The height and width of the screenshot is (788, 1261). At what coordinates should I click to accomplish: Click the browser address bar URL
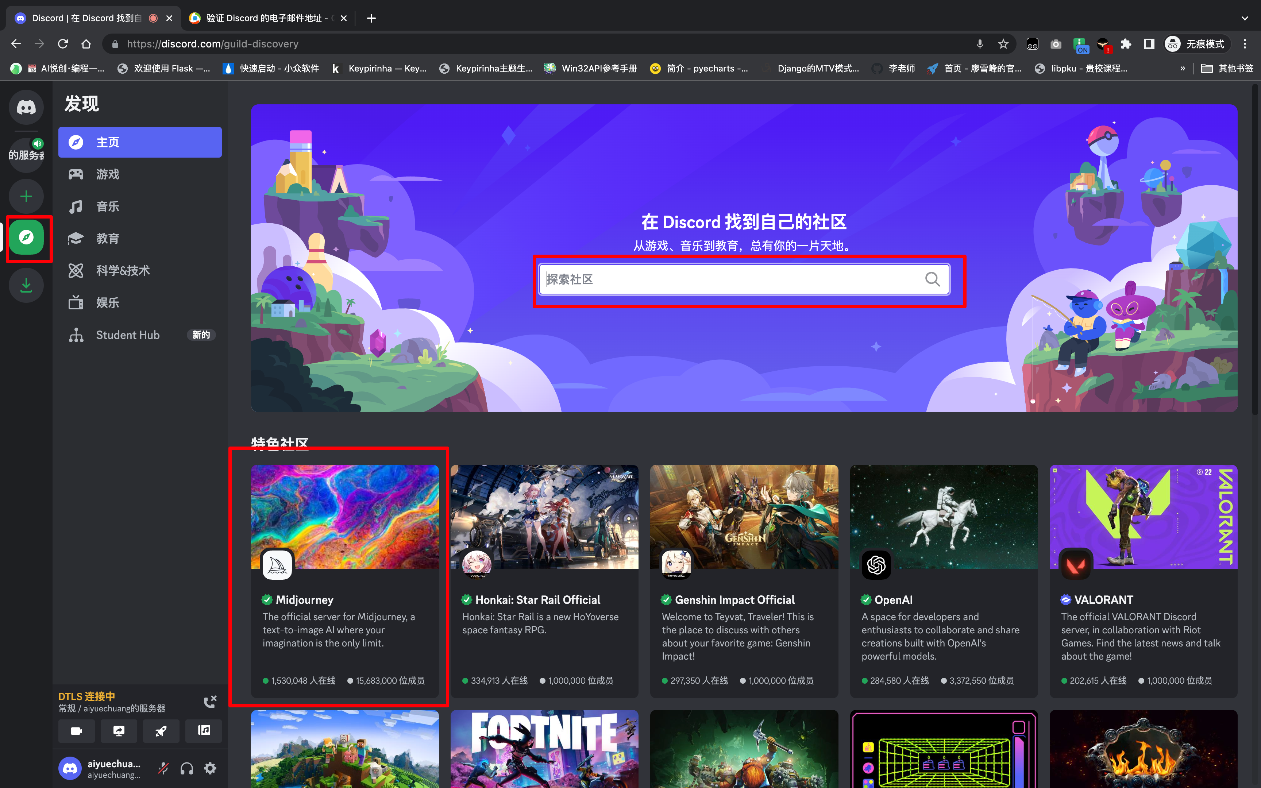coord(213,44)
